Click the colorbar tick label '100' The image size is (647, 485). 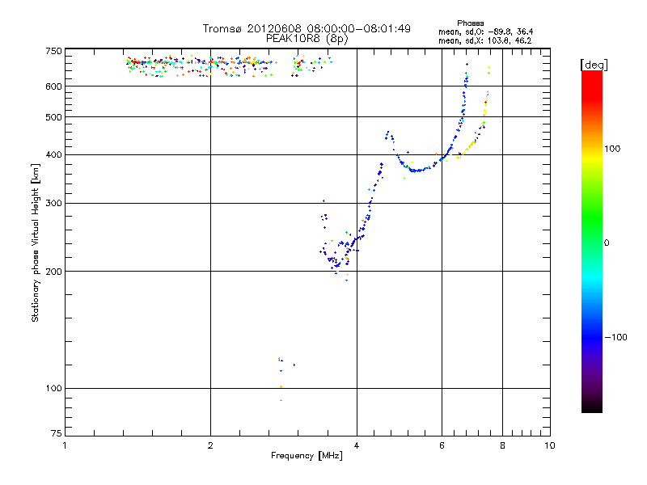tap(612, 149)
